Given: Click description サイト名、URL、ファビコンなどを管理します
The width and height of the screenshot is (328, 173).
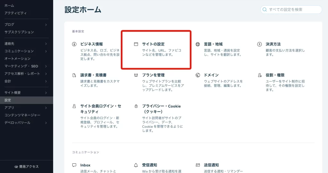Looking at the screenshot, I should [x=161, y=53].
